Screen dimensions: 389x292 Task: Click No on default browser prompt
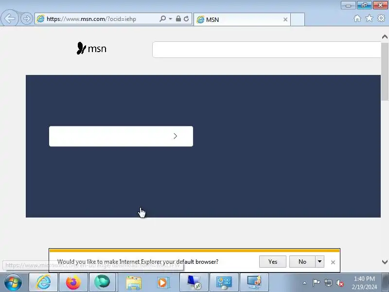pos(302,262)
